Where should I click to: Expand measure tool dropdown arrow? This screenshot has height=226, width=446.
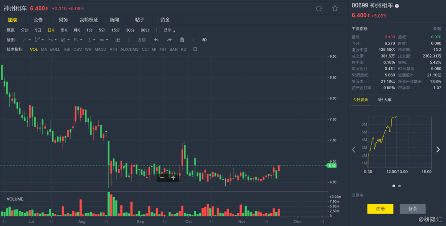coord(94,40)
